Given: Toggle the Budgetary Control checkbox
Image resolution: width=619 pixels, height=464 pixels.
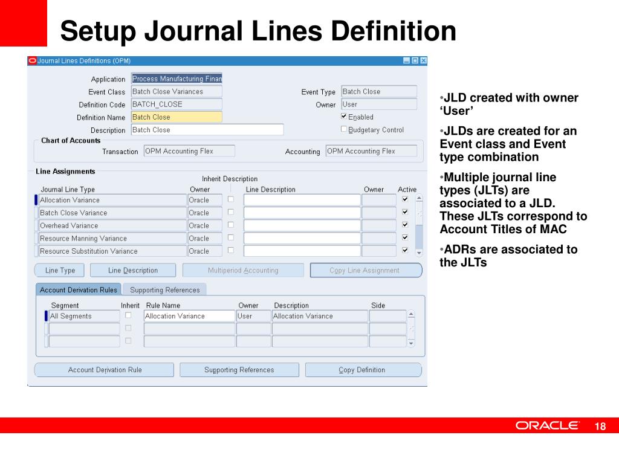Looking at the screenshot, I should pos(344,129).
